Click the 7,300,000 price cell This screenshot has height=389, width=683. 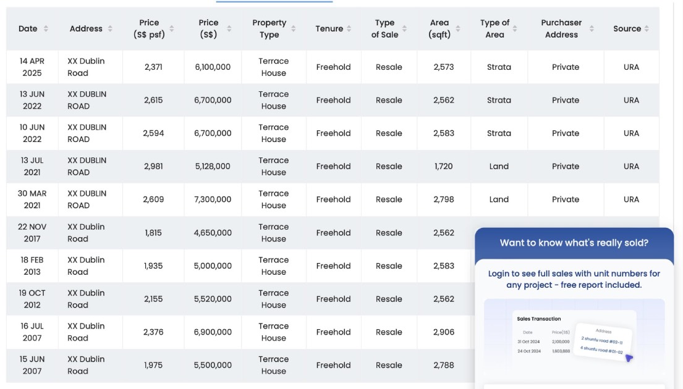tap(213, 199)
